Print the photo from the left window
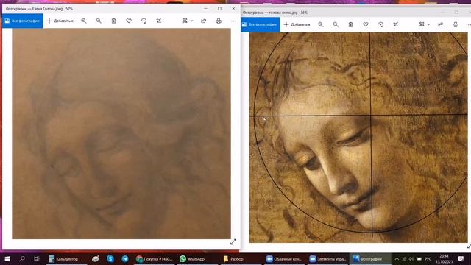 (x=219, y=21)
